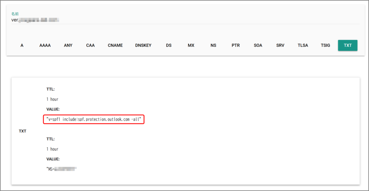Image resolution: width=369 pixels, height=191 pixels.
Task: Click the DNSKEY record button
Action: [x=143, y=45]
